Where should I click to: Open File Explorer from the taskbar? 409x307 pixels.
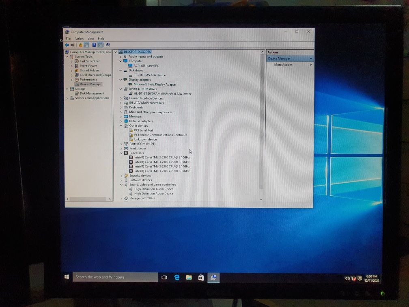tap(189, 277)
